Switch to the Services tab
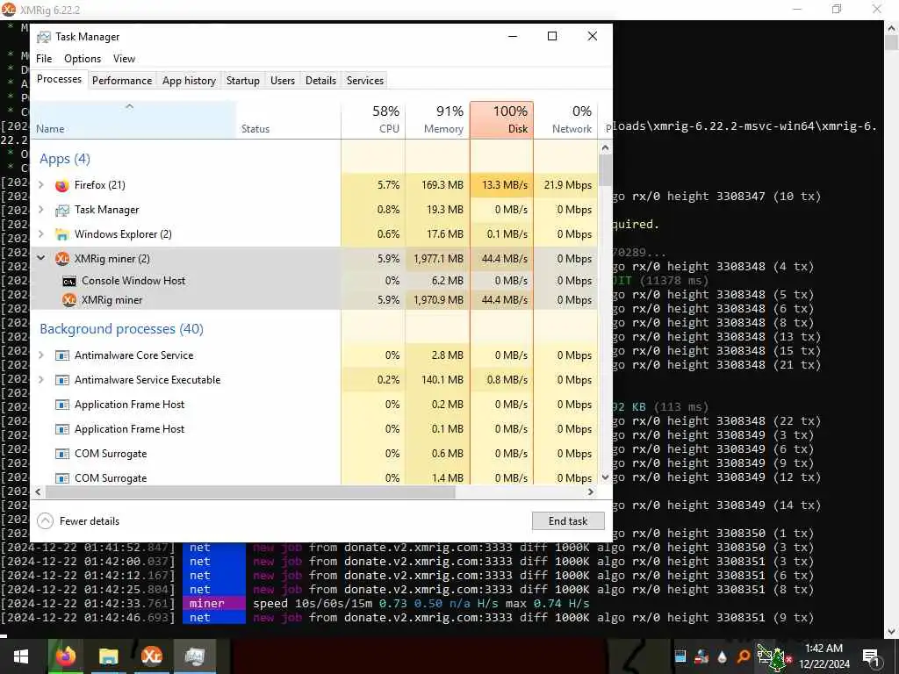This screenshot has width=899, height=674. tap(364, 81)
